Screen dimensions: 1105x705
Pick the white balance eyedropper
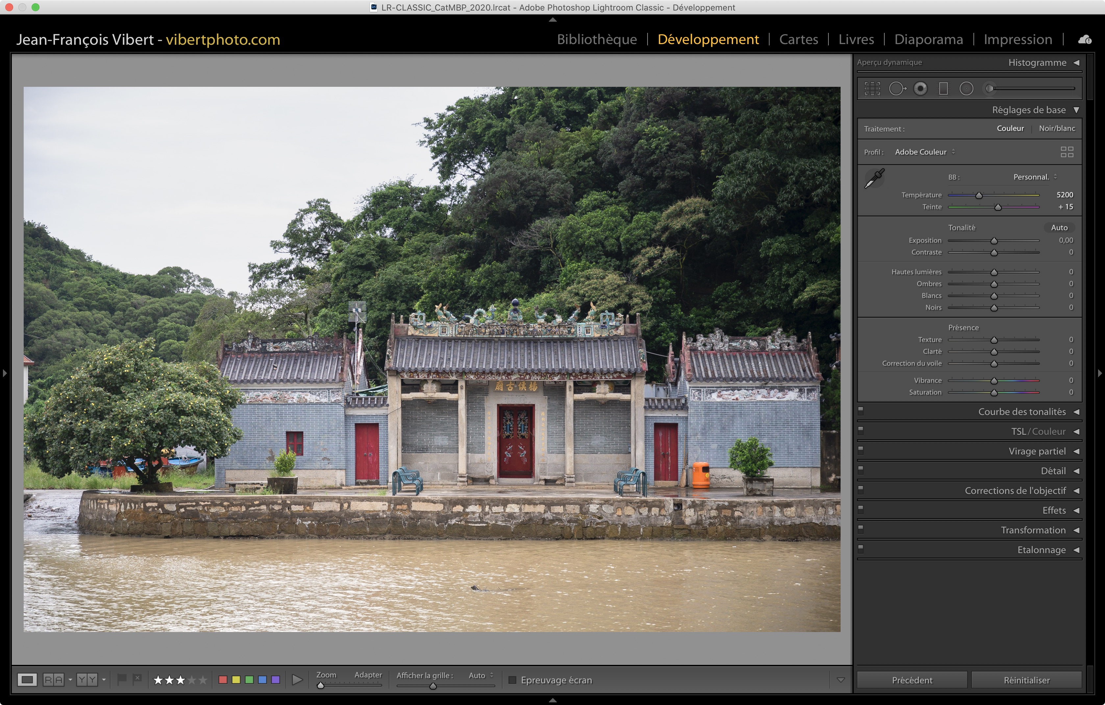(874, 179)
